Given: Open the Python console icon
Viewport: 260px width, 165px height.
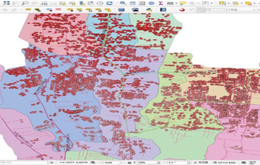Looking at the screenshot, I should click(x=149, y=10).
